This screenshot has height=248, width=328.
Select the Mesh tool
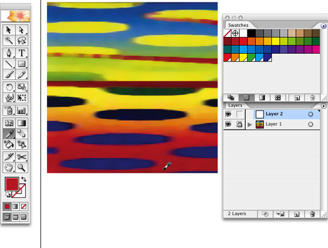pos(9,123)
